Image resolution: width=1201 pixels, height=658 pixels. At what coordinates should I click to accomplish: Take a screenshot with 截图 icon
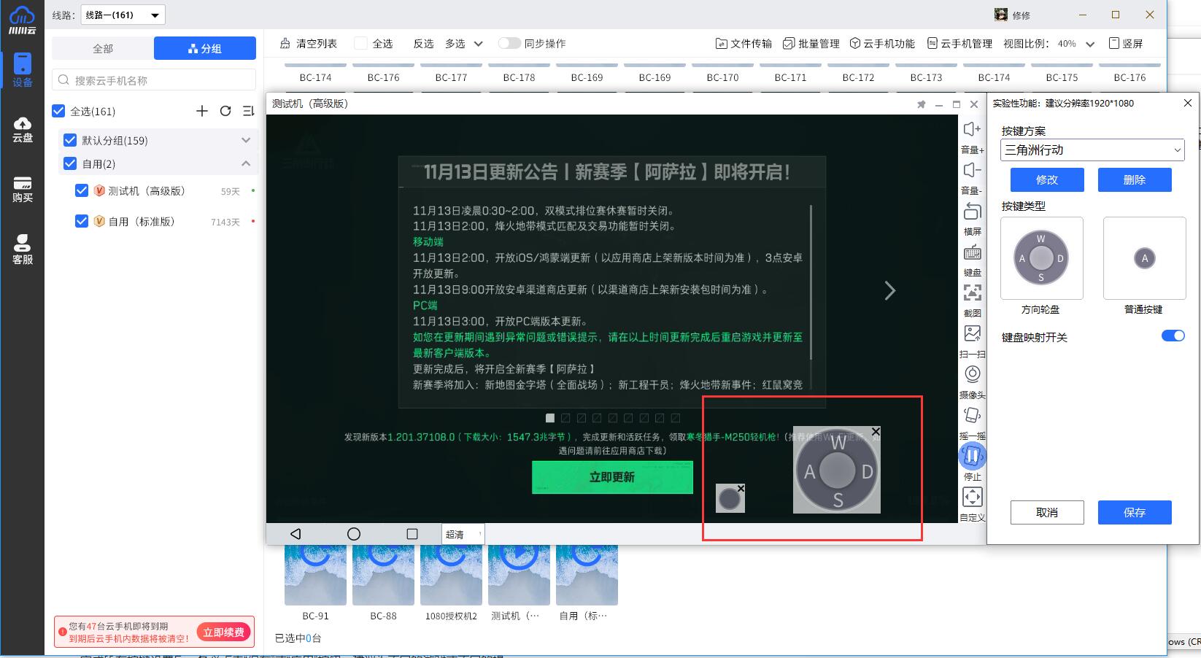click(x=972, y=293)
